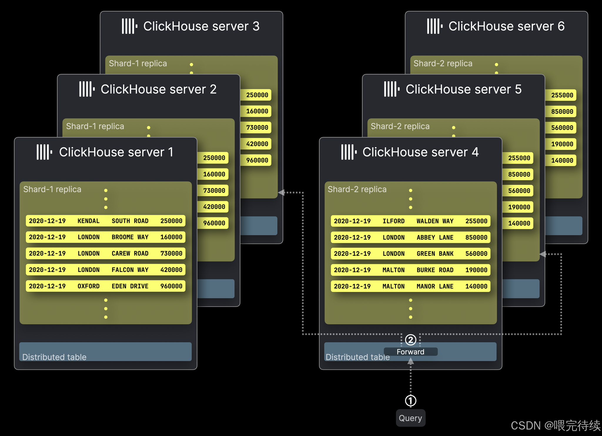This screenshot has width=602, height=436.
Task: Select the MALTON MANOR LANE 140000 row
Action: coord(411,286)
